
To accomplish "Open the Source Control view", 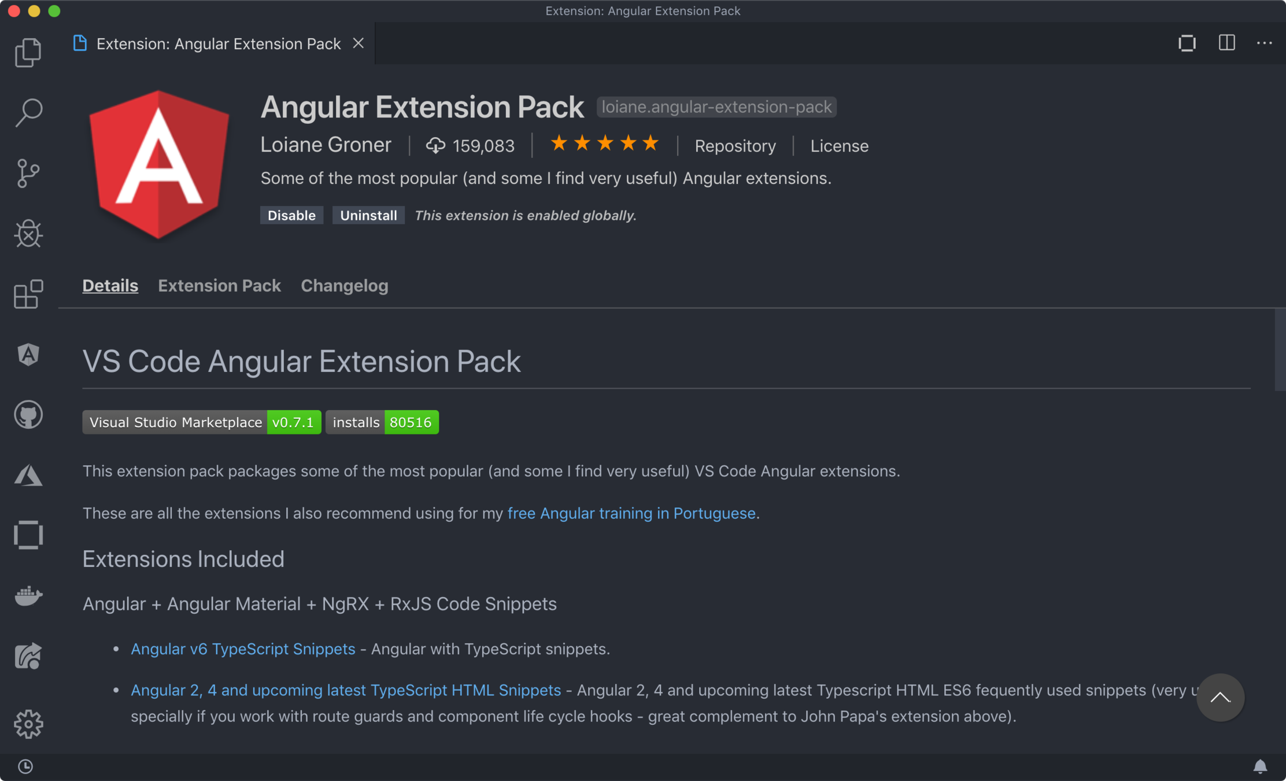I will coord(28,173).
